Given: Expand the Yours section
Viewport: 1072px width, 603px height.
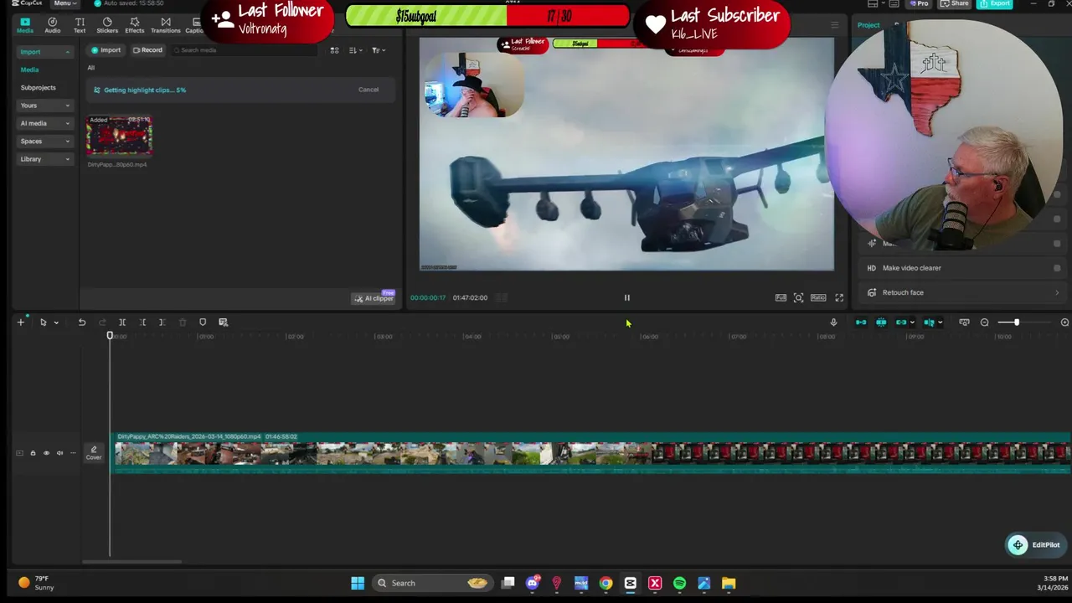Looking at the screenshot, I should pos(45,106).
